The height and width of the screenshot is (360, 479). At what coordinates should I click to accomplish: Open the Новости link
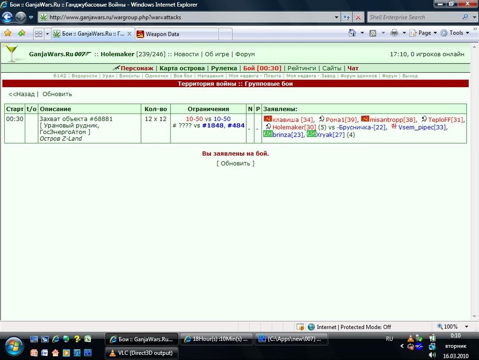[x=186, y=54]
